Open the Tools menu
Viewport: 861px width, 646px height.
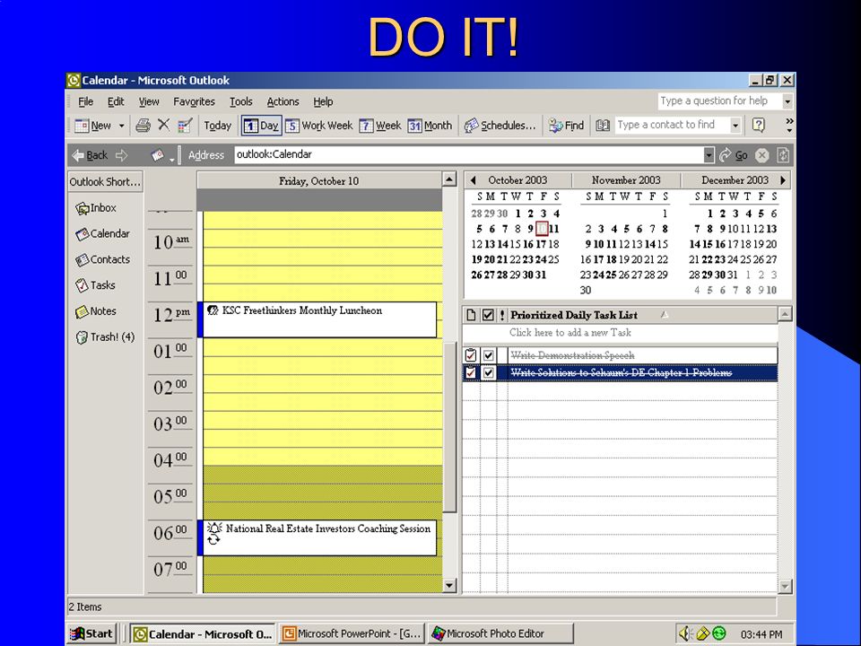[240, 101]
